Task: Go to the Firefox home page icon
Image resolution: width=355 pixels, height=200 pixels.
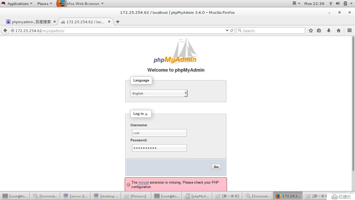Action: (338, 30)
